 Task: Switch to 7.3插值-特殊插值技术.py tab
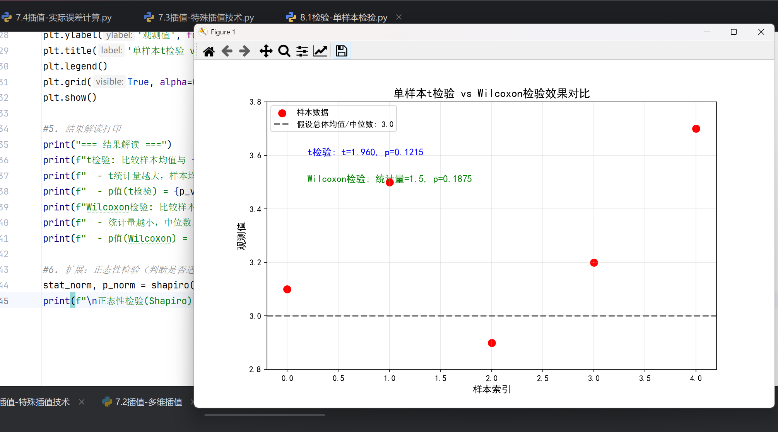click(x=205, y=17)
